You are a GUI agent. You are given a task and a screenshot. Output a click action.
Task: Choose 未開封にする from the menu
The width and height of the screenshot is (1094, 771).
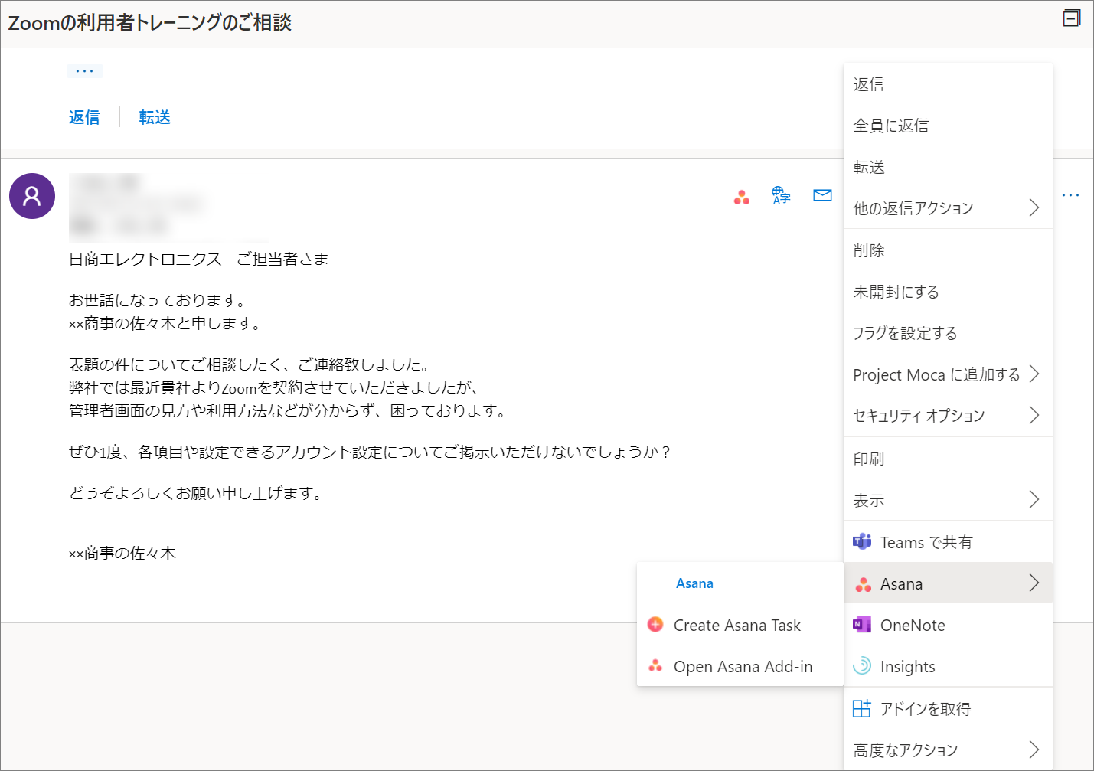[x=948, y=292]
